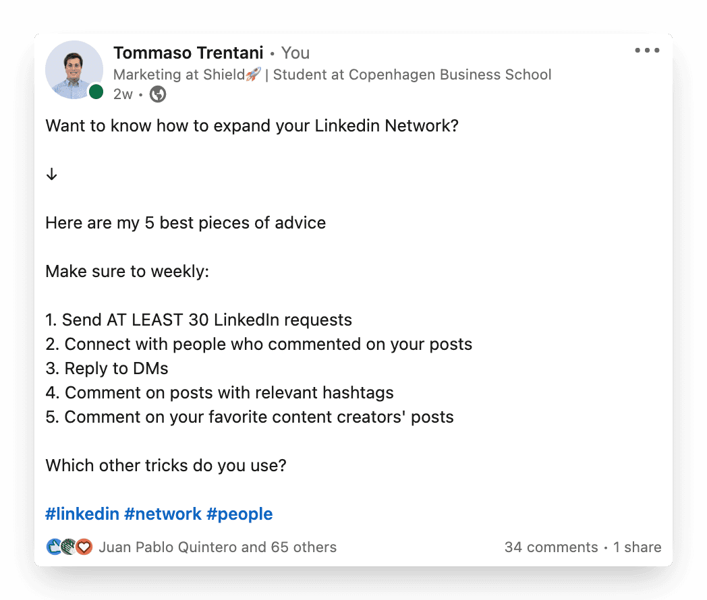Screen dimensions: 707x600
Task: Click the down arrow symbol in post
Action: [x=51, y=174]
